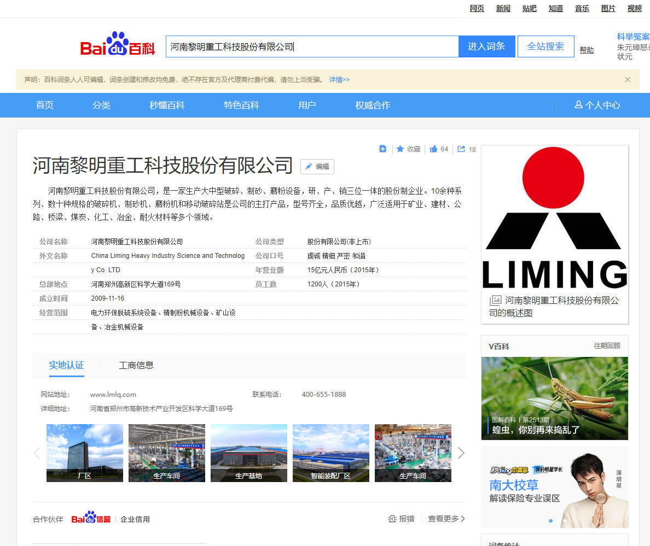Open the 分类 nav menu
This screenshot has height=546, width=650.
pos(101,105)
